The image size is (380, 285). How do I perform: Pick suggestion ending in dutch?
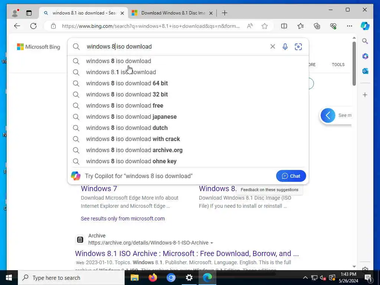[x=188, y=128]
